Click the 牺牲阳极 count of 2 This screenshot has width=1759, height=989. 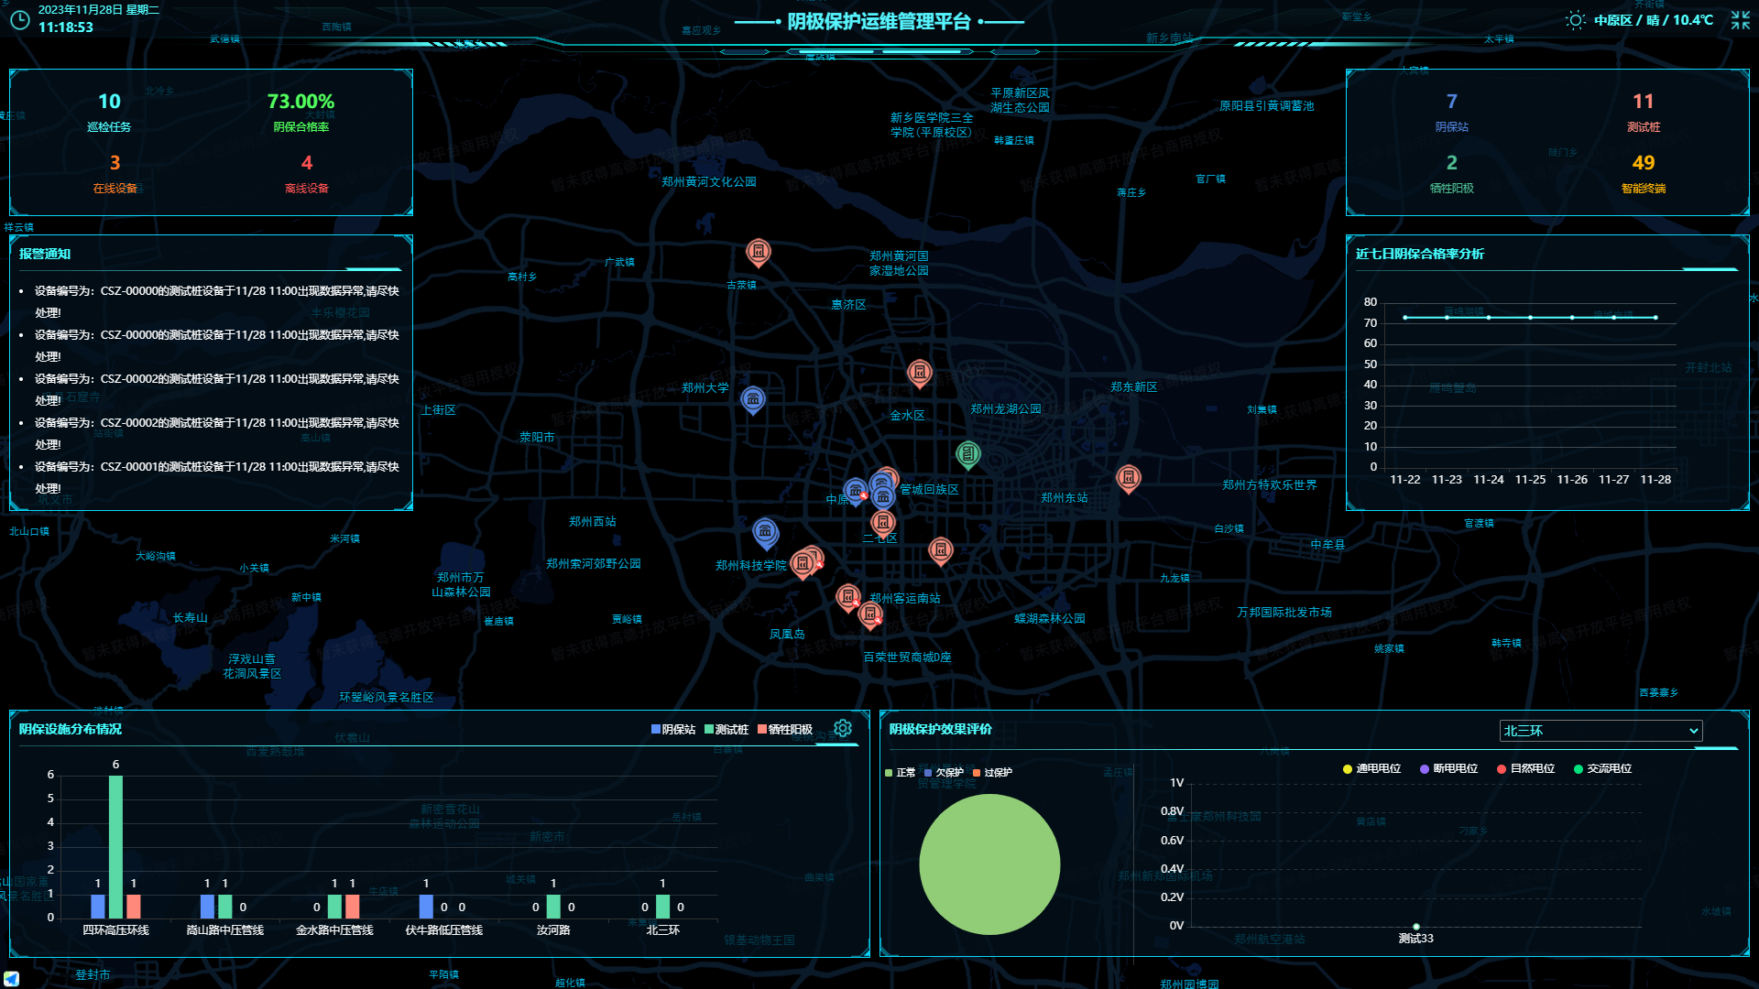[1451, 173]
